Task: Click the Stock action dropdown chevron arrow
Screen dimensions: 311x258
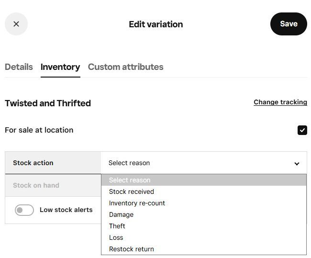Action: tap(297, 164)
